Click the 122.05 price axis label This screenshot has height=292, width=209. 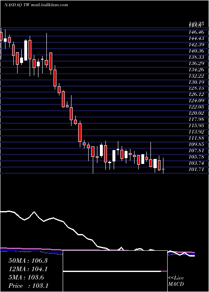click(x=197, y=107)
